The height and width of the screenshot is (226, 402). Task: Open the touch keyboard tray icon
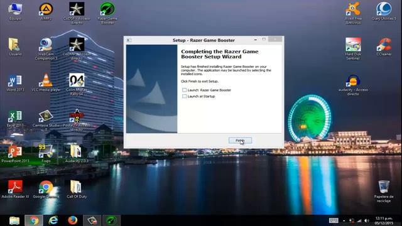(334, 220)
